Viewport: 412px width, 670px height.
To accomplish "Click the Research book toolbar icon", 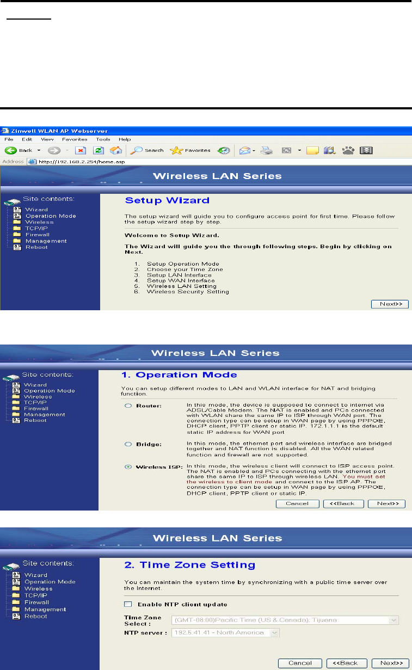I will pos(329,150).
